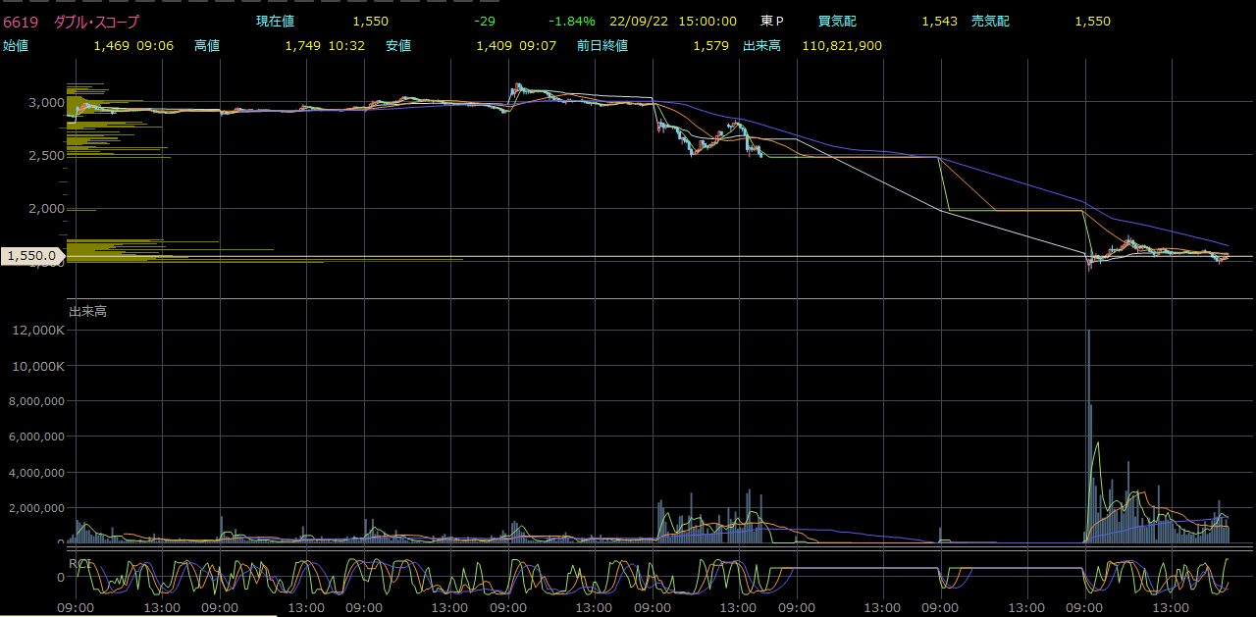Click the 売気配 ask label

[990, 22]
